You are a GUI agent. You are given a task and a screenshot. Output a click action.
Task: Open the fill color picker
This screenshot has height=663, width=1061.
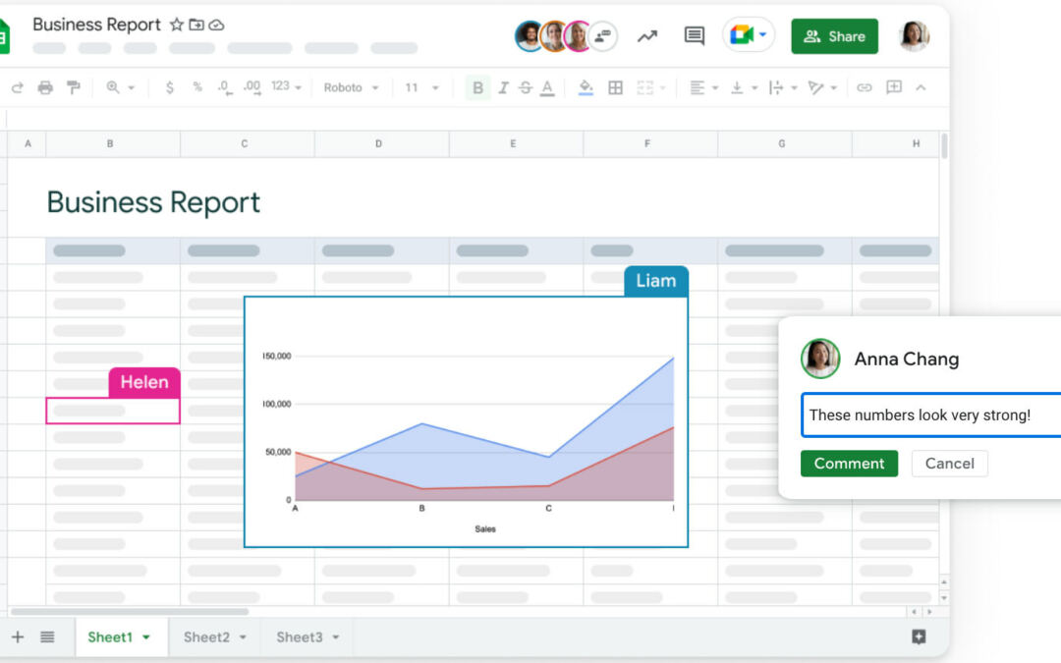(586, 87)
